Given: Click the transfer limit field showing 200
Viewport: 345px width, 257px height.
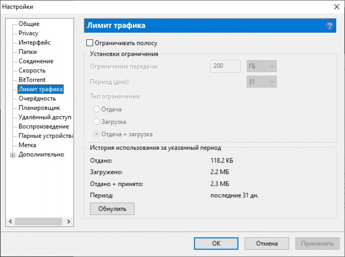Looking at the screenshot, I should coord(225,66).
